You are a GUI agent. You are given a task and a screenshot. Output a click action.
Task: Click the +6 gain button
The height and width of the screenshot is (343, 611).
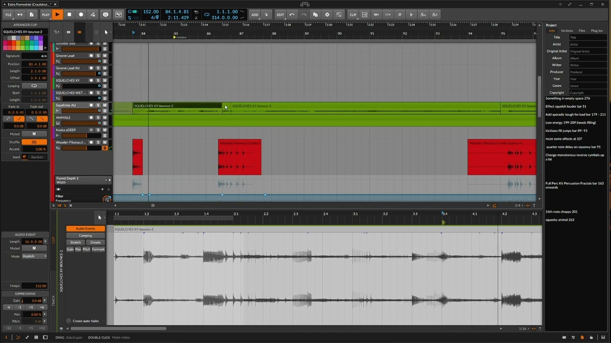41,307
